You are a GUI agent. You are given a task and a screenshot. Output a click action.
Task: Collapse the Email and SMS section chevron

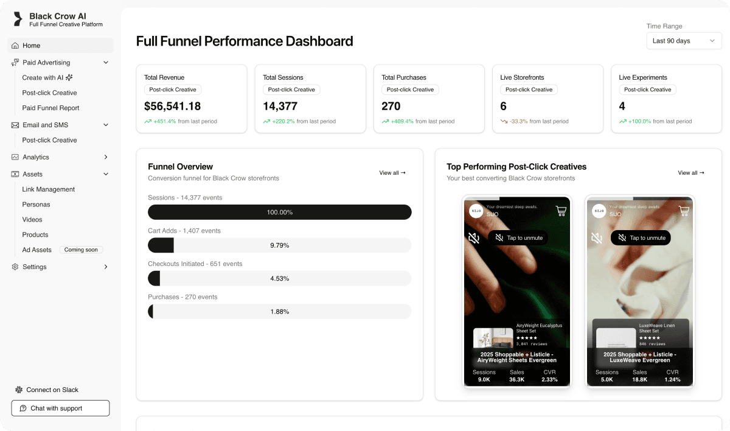[106, 125]
